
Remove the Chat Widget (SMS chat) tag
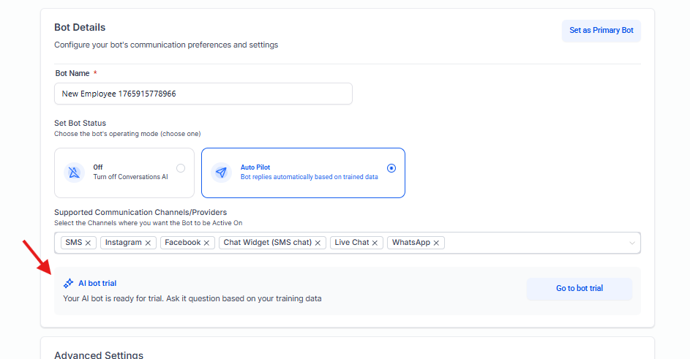(x=318, y=243)
